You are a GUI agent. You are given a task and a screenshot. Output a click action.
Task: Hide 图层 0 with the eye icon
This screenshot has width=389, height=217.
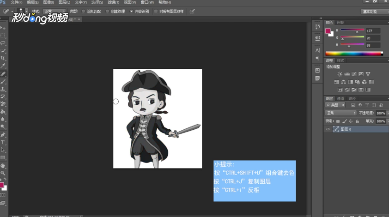[328, 129]
